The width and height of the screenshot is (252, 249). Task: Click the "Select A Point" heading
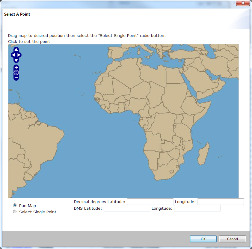(x=17, y=14)
